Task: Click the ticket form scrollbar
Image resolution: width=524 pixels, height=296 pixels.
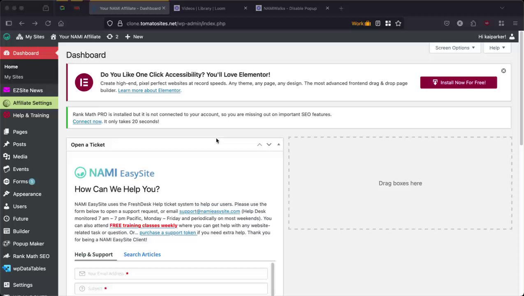Action: click(x=272, y=279)
